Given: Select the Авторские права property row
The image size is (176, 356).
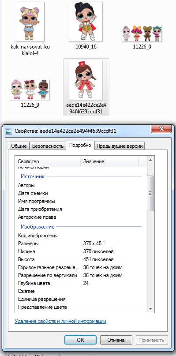Looking at the screenshot, I should (81, 217).
